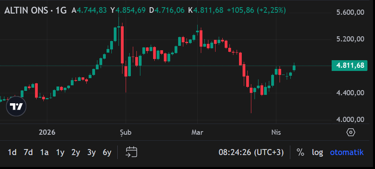Open the timezone menu showing UTC+3

pos(251,152)
